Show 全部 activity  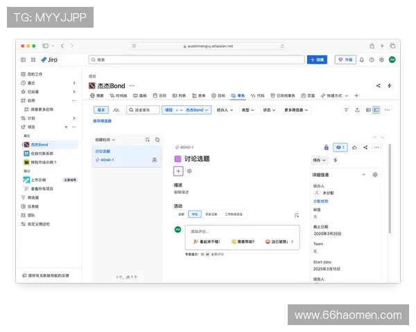click(x=181, y=214)
